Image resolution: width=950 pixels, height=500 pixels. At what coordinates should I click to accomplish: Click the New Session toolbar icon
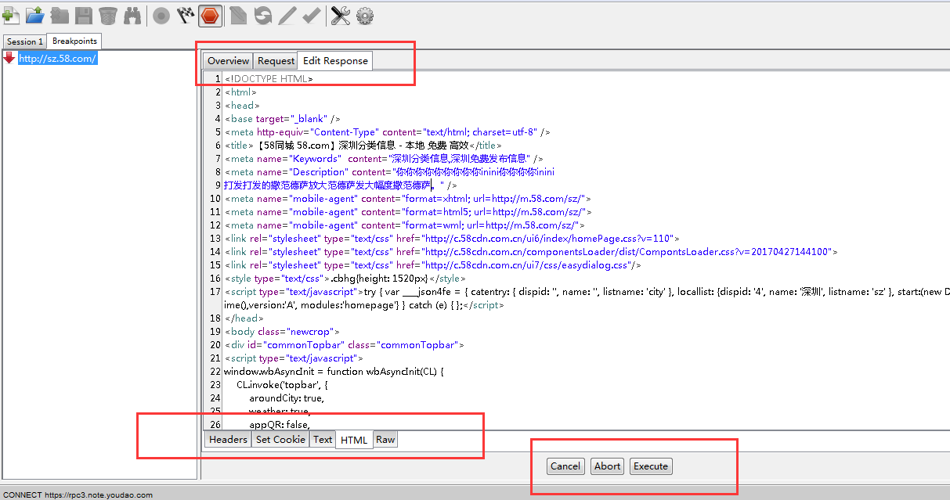tap(11, 14)
